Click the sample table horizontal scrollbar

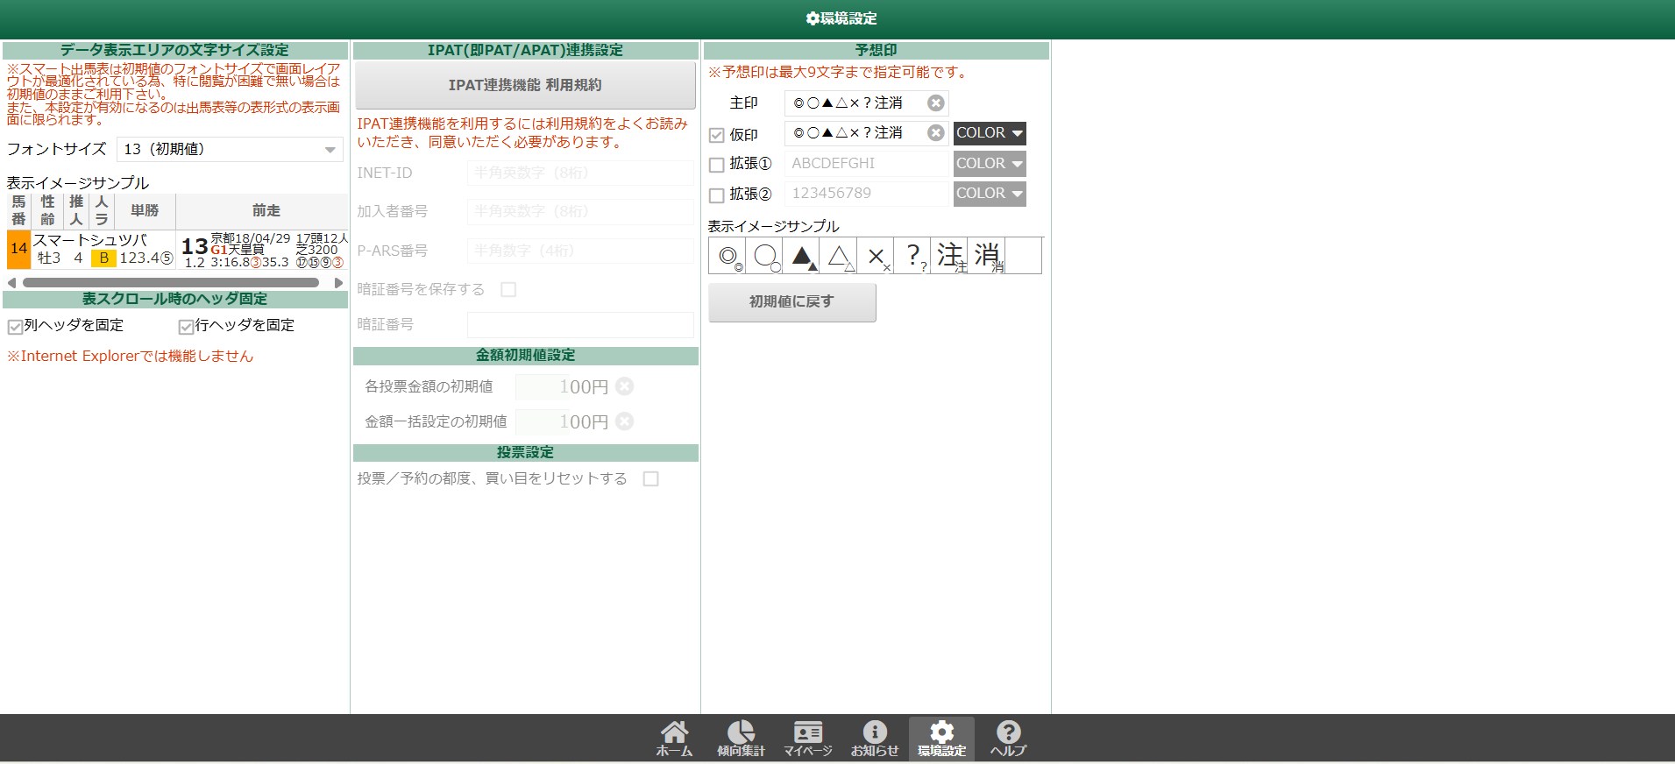pos(171,283)
